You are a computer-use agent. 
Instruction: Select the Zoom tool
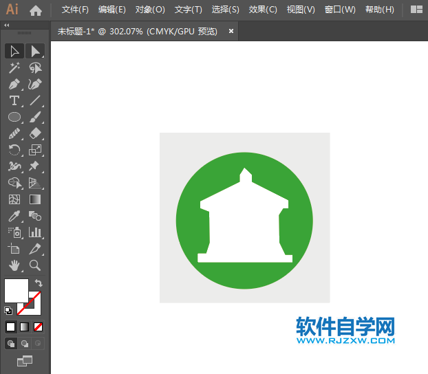click(35, 265)
